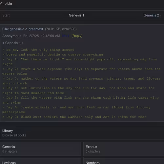
Task: Click the [Reply] link
Action: (77, 36)
